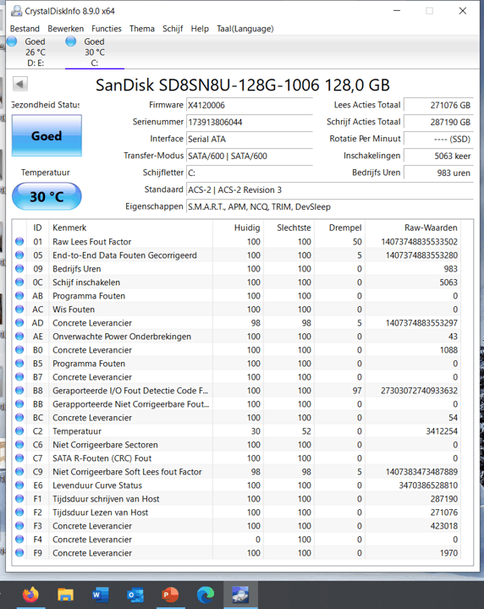Click status orb of row B5 Programma Fouten

19,364
